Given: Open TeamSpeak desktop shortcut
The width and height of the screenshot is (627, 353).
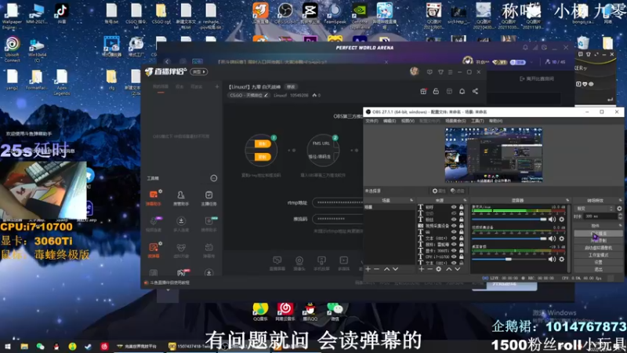Looking at the screenshot, I should point(335,13).
